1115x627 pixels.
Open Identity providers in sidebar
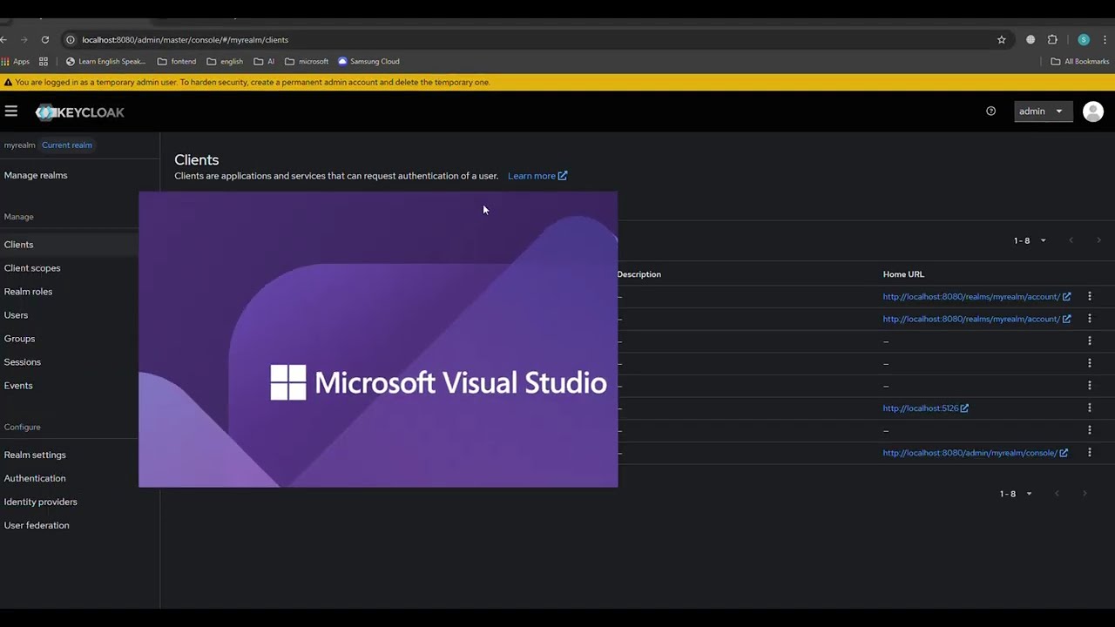[x=40, y=502]
